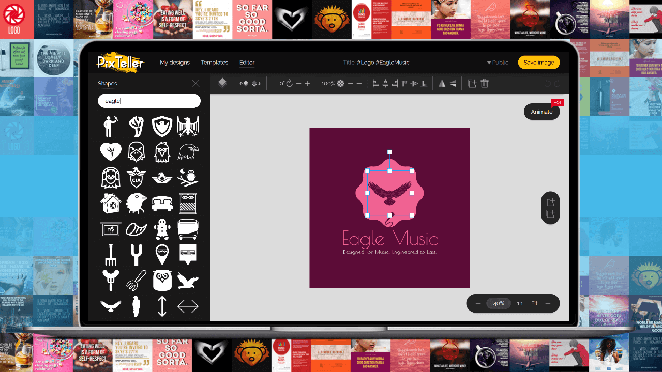This screenshot has height=372, width=662.
Task: Click the eagle search input field
Action: tap(149, 101)
